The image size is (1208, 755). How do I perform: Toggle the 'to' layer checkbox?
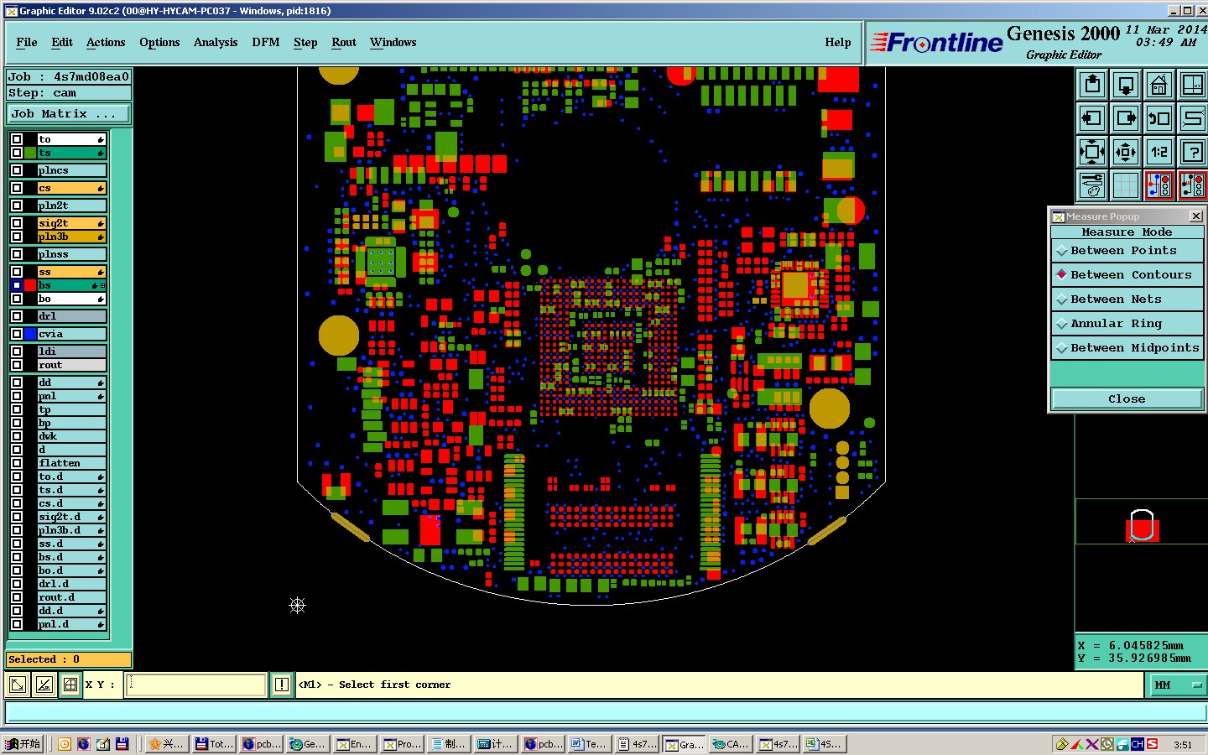click(x=17, y=139)
